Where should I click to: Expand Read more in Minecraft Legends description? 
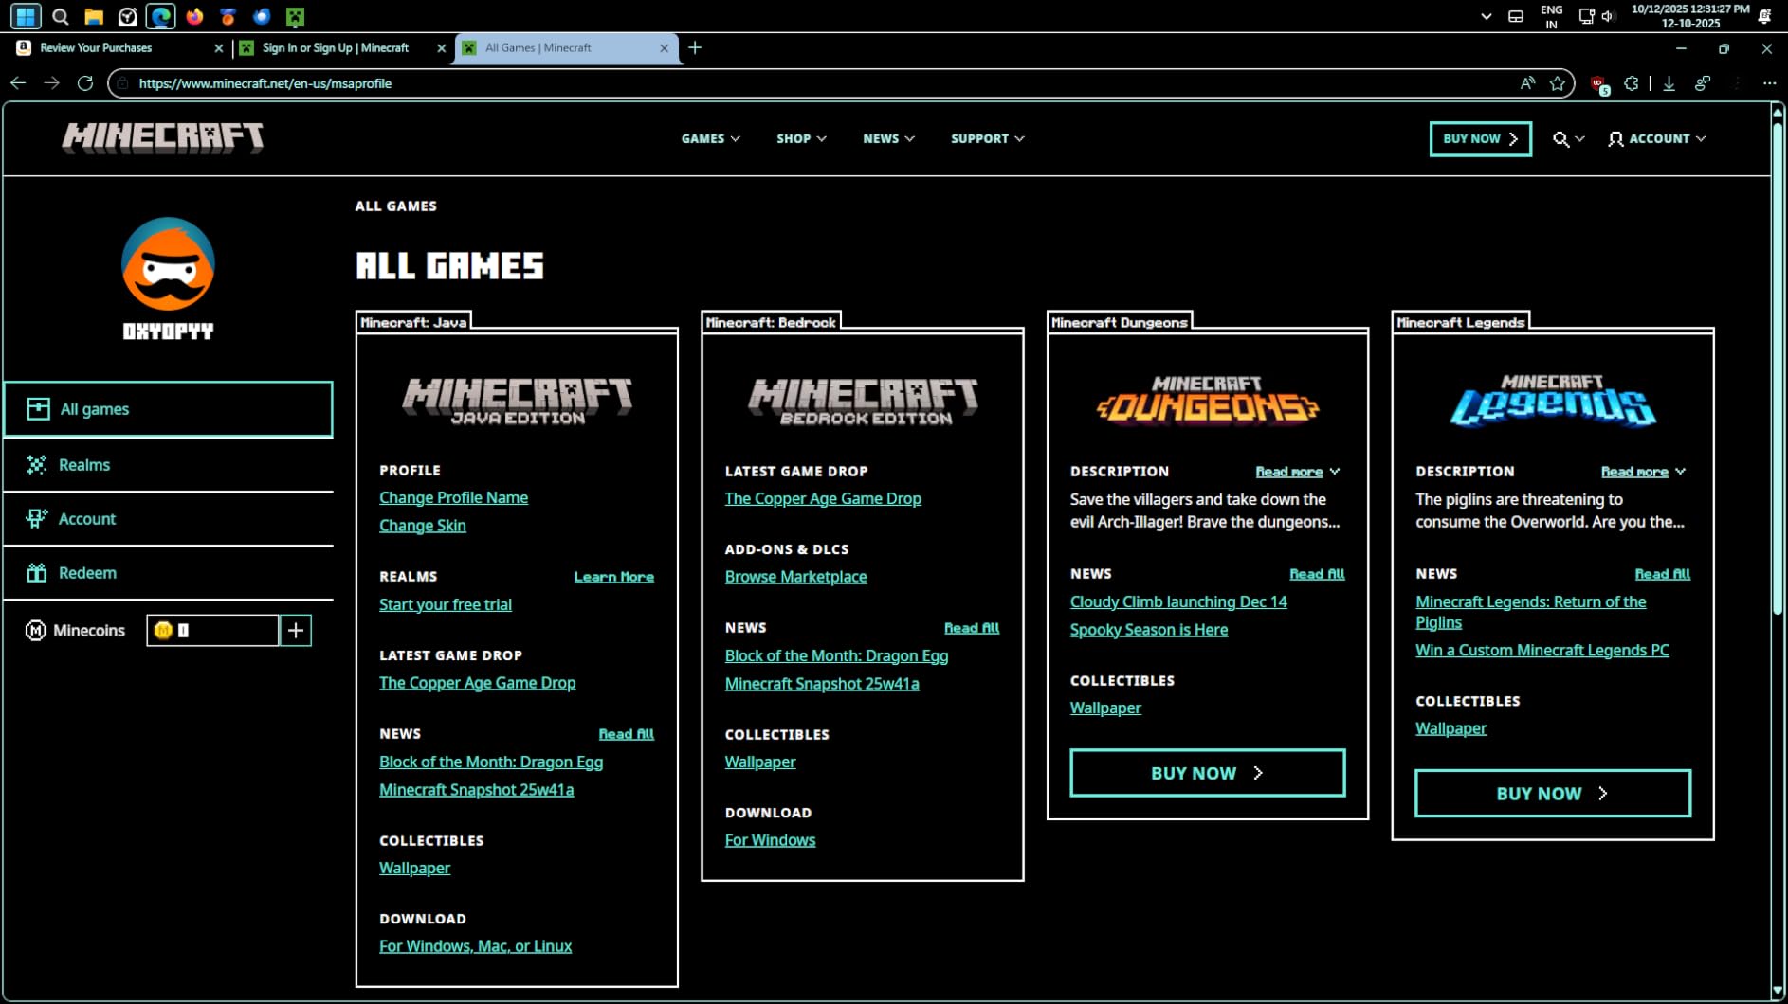pos(1642,472)
